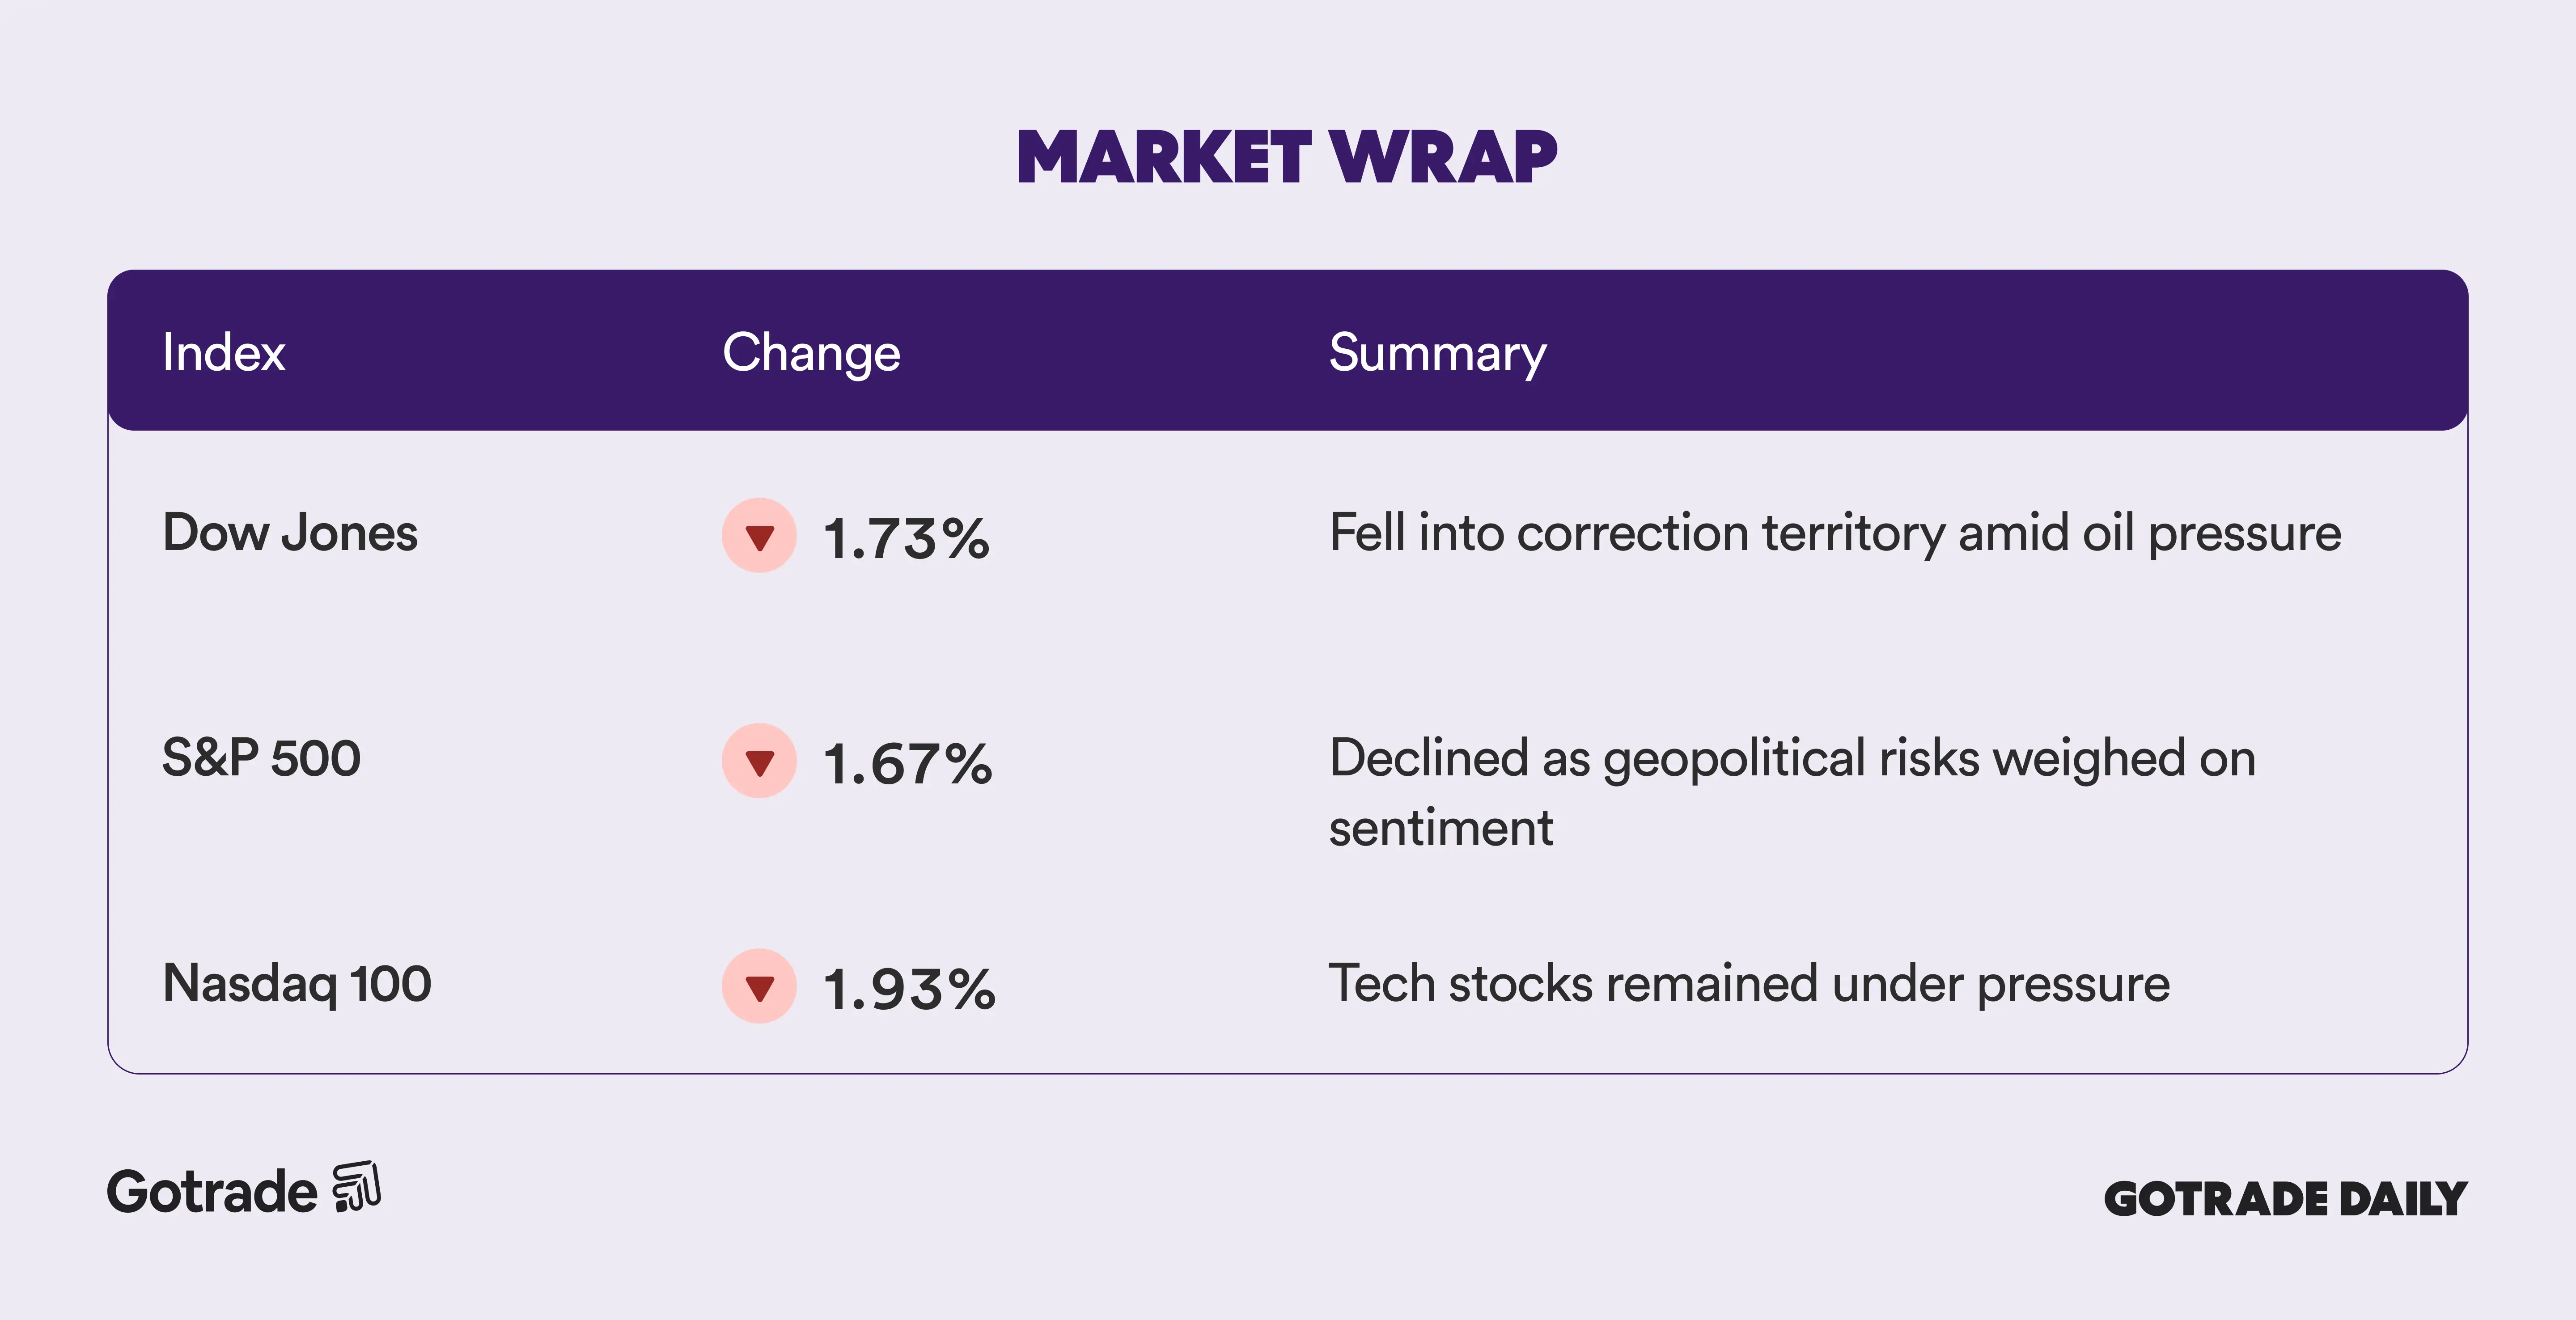Click the 'Tech stocks remained under pressure' summary
The height and width of the screenshot is (1320, 2576).
tap(1749, 983)
